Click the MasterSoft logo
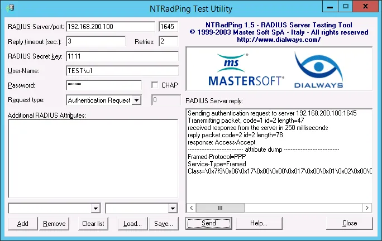382x241 pixels. coord(246,70)
